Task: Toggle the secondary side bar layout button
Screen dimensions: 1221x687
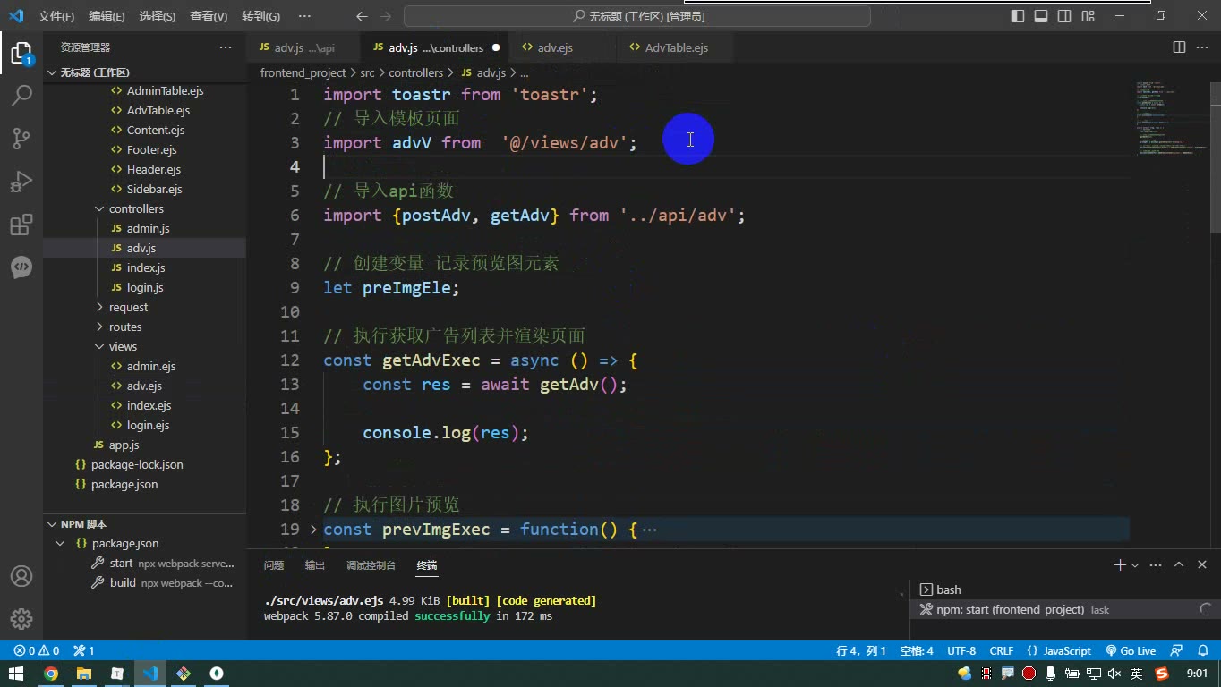Action: tap(1064, 16)
